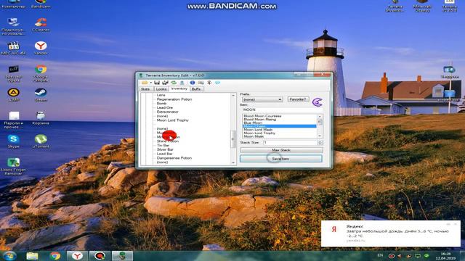Select Lead Bar in inventory list
The height and width of the screenshot is (261, 465).
(165, 154)
